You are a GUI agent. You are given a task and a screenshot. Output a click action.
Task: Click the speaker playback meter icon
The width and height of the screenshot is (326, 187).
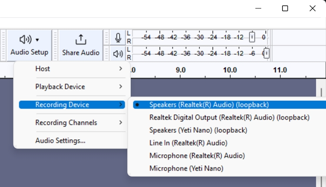pyautogui.click(x=118, y=53)
